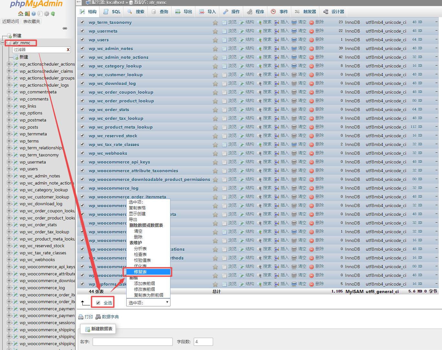Expand wp_woocommerce_sessions in the navigation tree

pos(9,323)
